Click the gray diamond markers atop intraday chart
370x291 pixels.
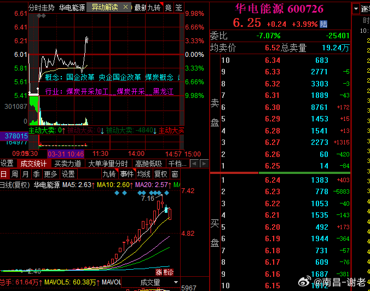point(41,16)
